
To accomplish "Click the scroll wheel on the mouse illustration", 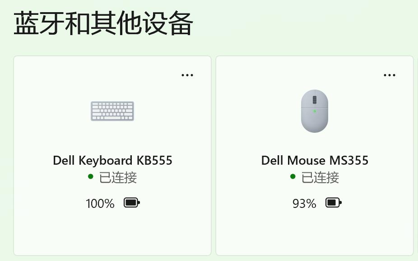I will point(315,99).
